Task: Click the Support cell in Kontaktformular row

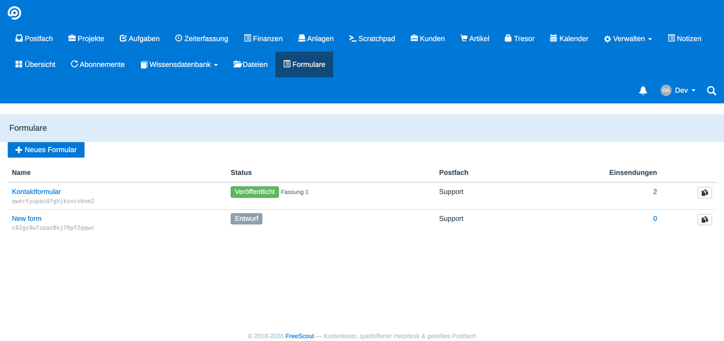Action: 451,192
